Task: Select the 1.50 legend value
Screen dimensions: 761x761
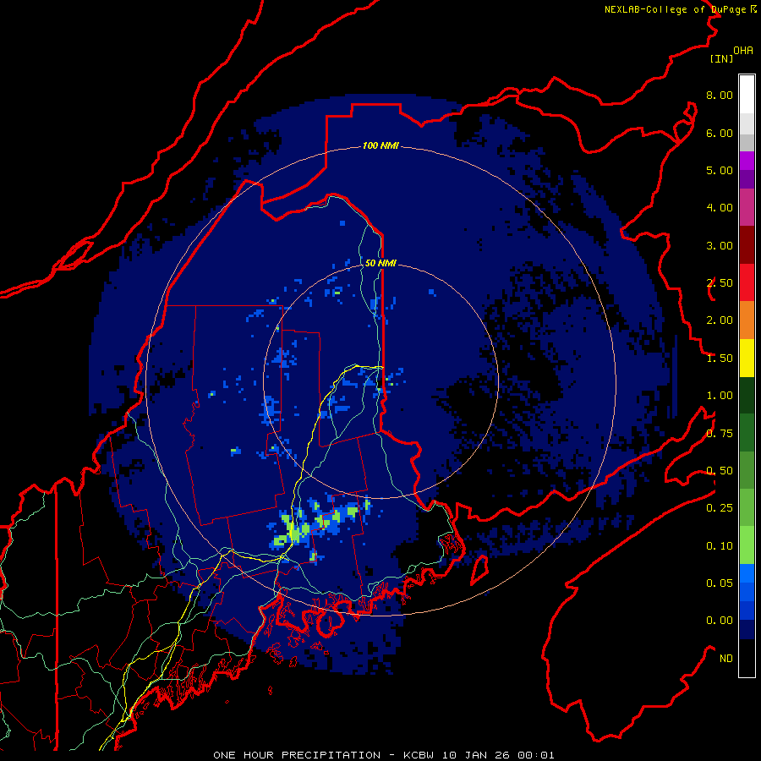Action: pos(720,359)
